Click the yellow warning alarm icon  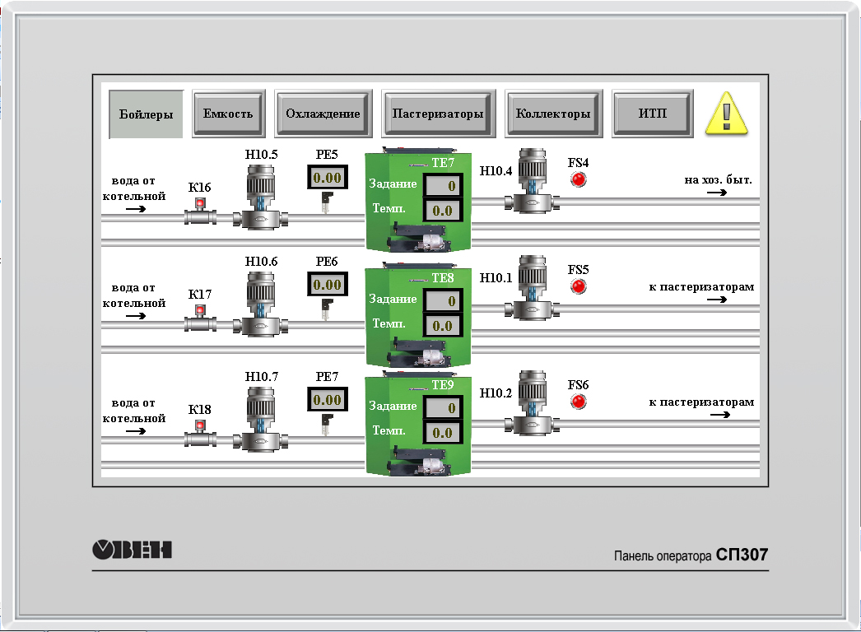click(727, 114)
